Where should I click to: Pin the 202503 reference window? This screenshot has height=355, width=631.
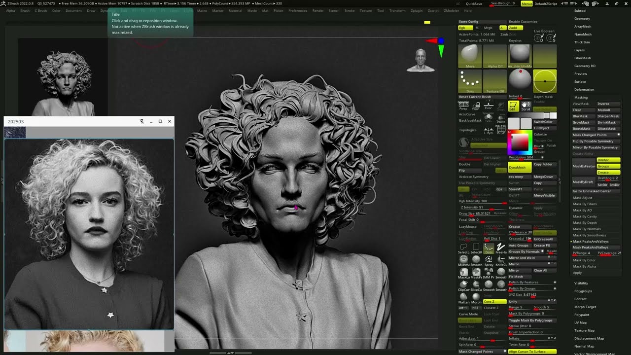tap(141, 121)
